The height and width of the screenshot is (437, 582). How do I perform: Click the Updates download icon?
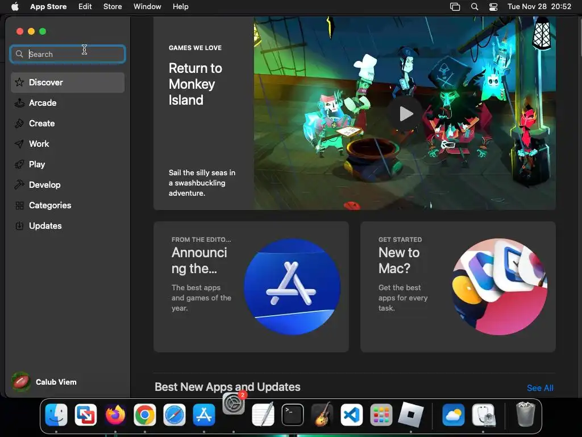[19, 225]
